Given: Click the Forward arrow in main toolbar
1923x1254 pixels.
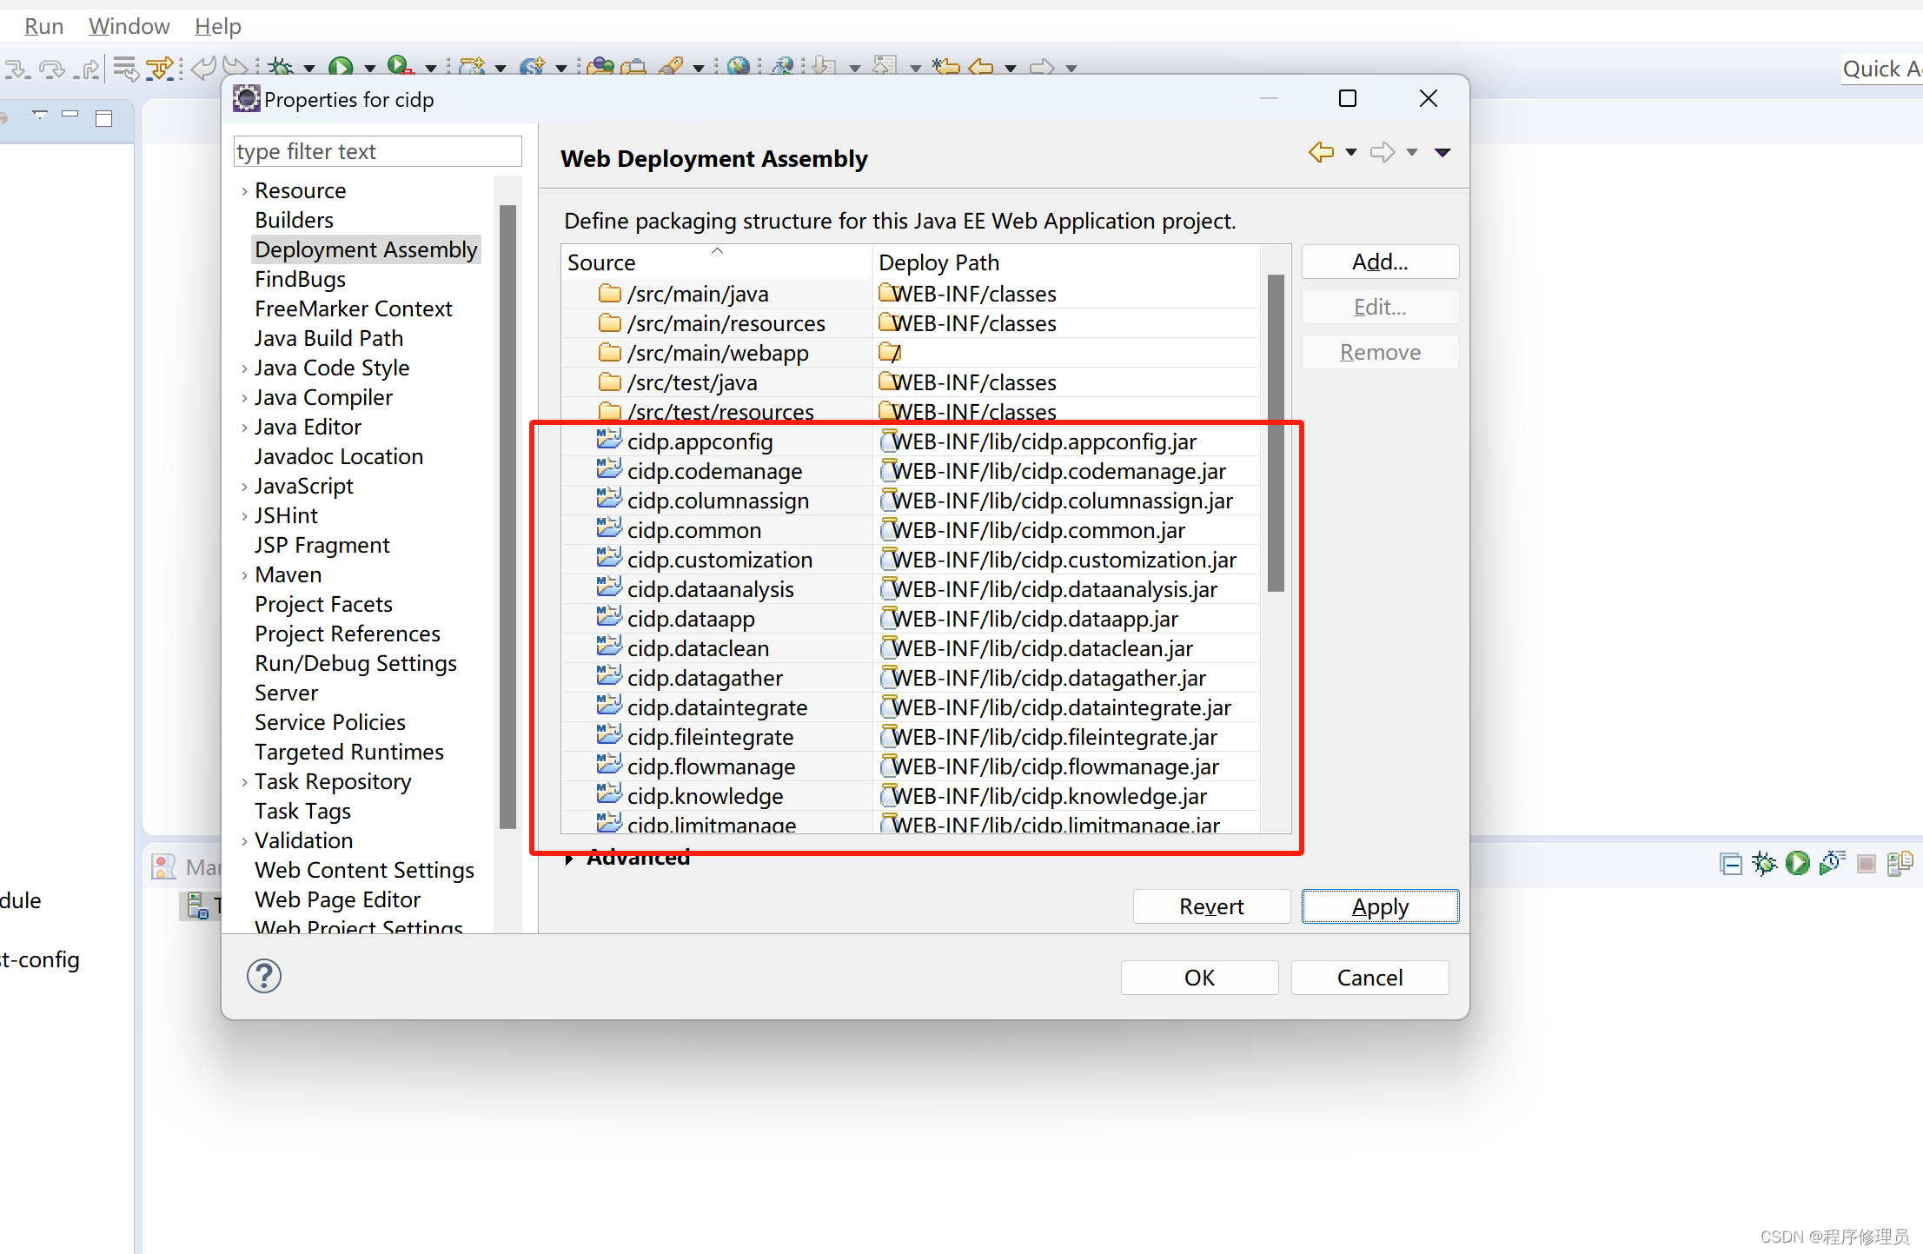Looking at the screenshot, I should 1042,67.
